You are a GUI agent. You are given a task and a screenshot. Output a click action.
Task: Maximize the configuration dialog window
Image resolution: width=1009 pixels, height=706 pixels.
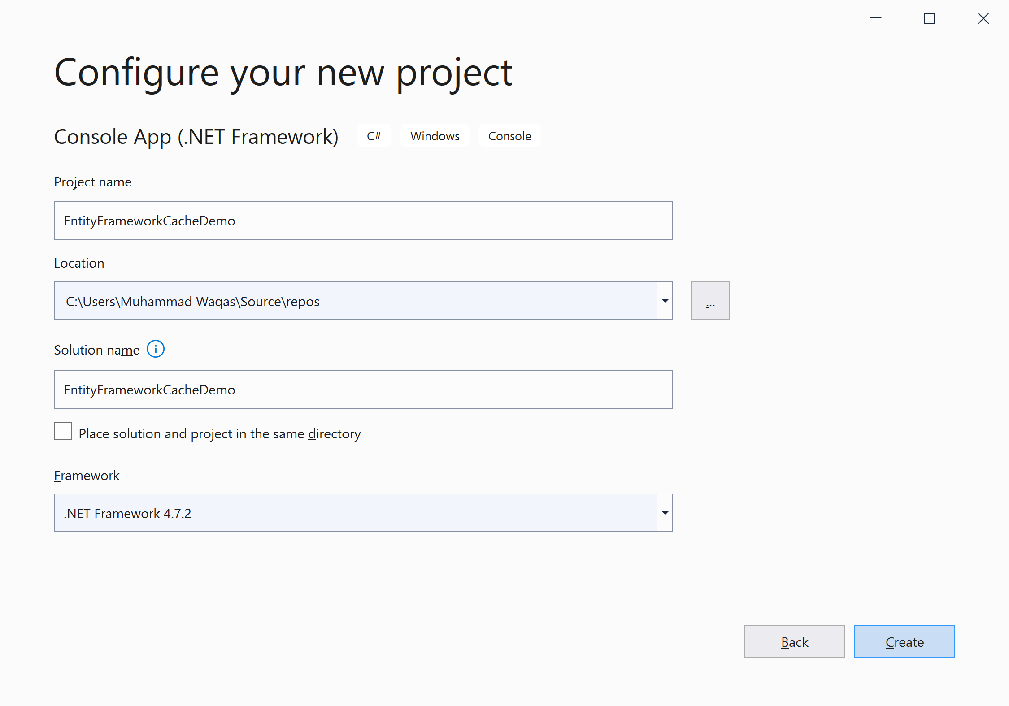(929, 18)
